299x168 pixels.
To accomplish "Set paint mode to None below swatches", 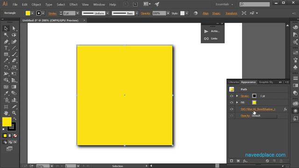I will [x=15, y=136].
